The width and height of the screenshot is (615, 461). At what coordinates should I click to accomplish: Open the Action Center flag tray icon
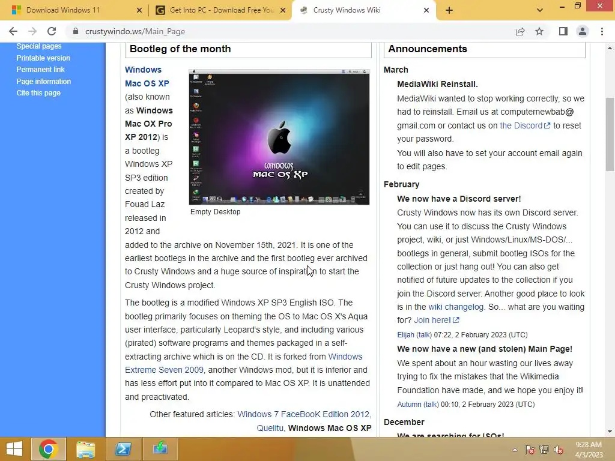tap(530, 450)
